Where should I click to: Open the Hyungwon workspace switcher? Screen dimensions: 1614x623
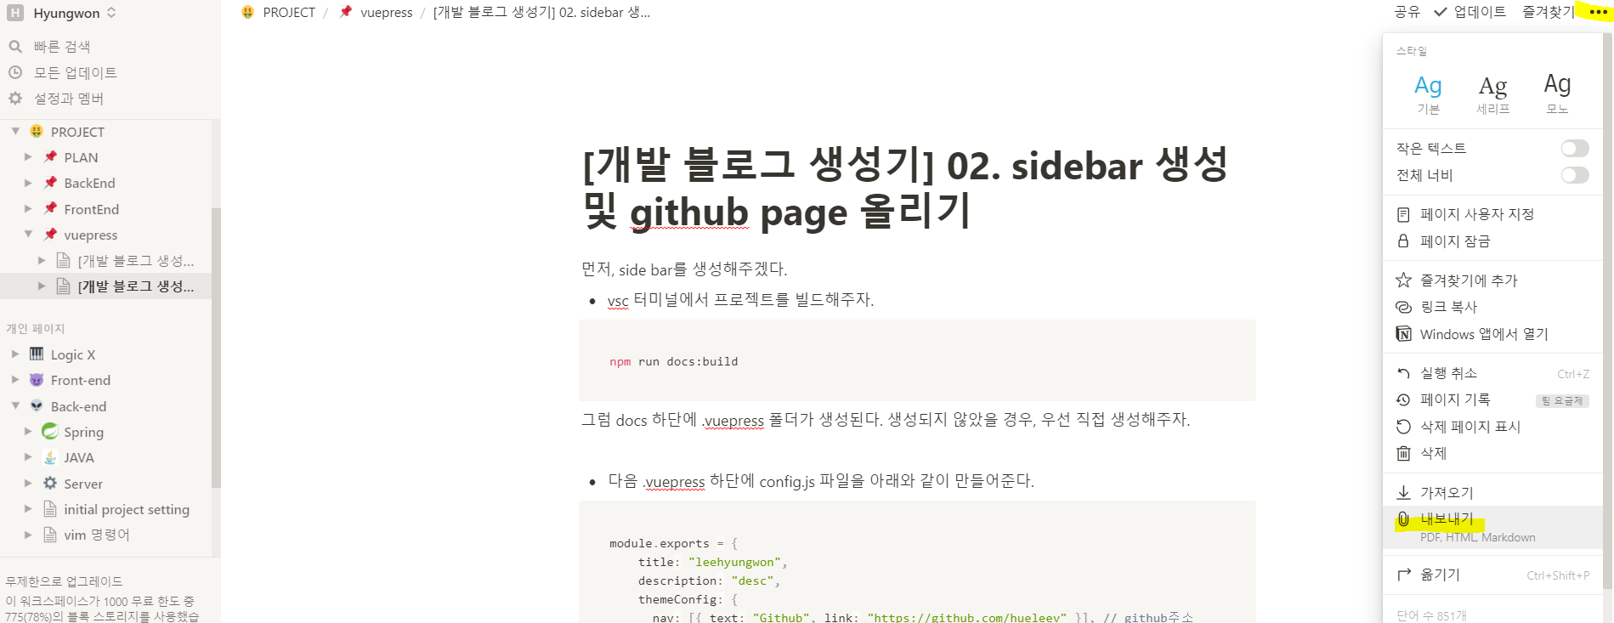pos(63,13)
